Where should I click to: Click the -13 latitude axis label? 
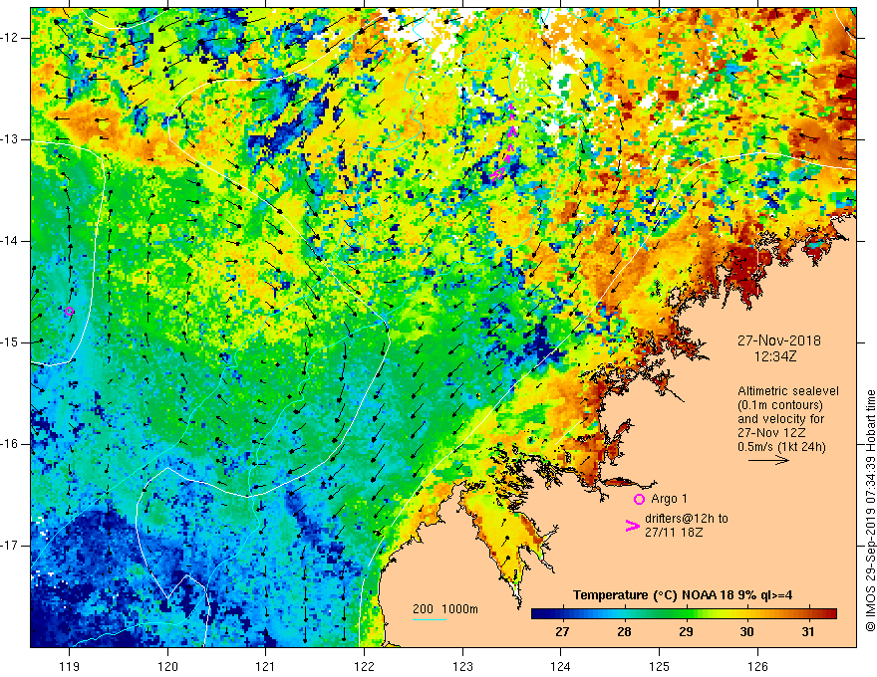(10, 139)
